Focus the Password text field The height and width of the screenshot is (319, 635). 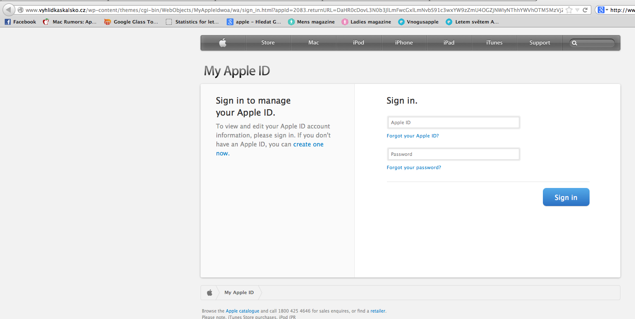(x=453, y=154)
